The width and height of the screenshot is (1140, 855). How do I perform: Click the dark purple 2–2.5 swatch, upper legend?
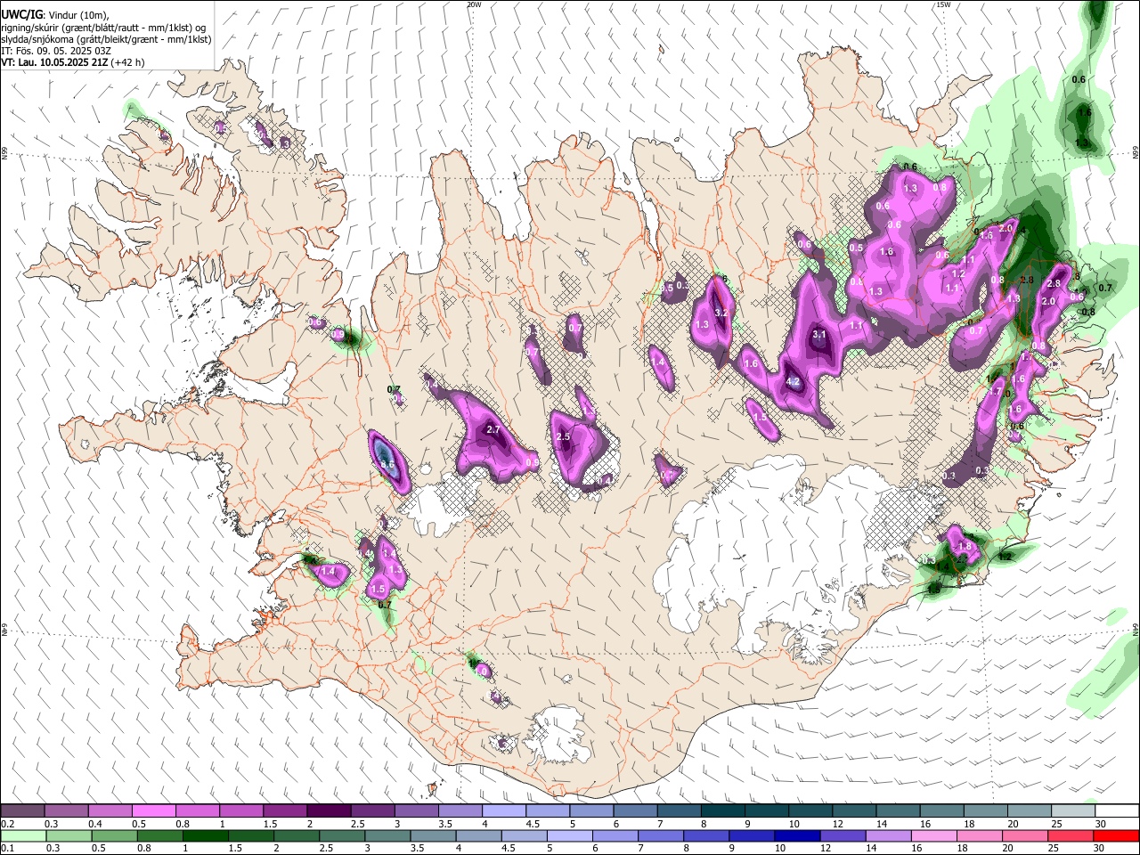click(x=329, y=811)
